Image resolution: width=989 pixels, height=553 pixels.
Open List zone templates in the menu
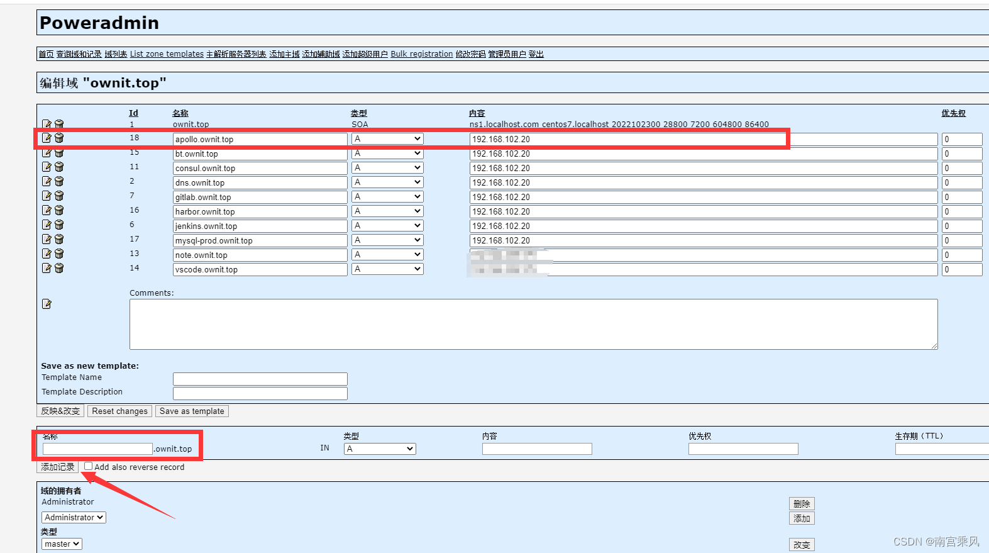(x=167, y=54)
